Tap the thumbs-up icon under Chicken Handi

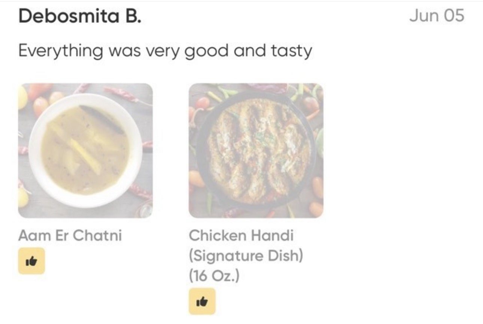point(202,301)
